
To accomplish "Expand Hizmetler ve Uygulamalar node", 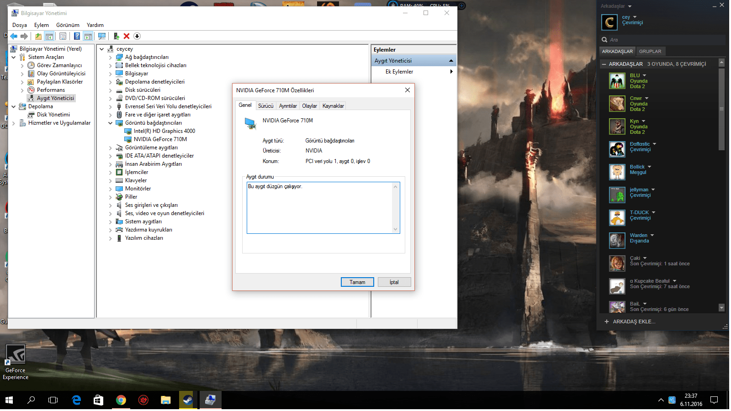I will coord(13,123).
